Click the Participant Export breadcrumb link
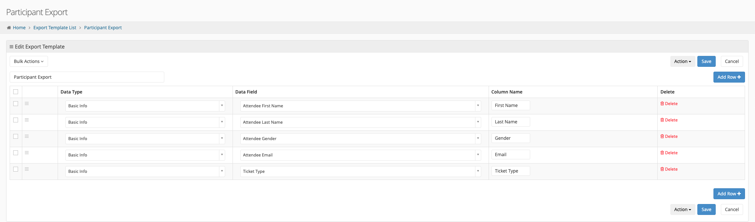755x222 pixels. point(103,28)
